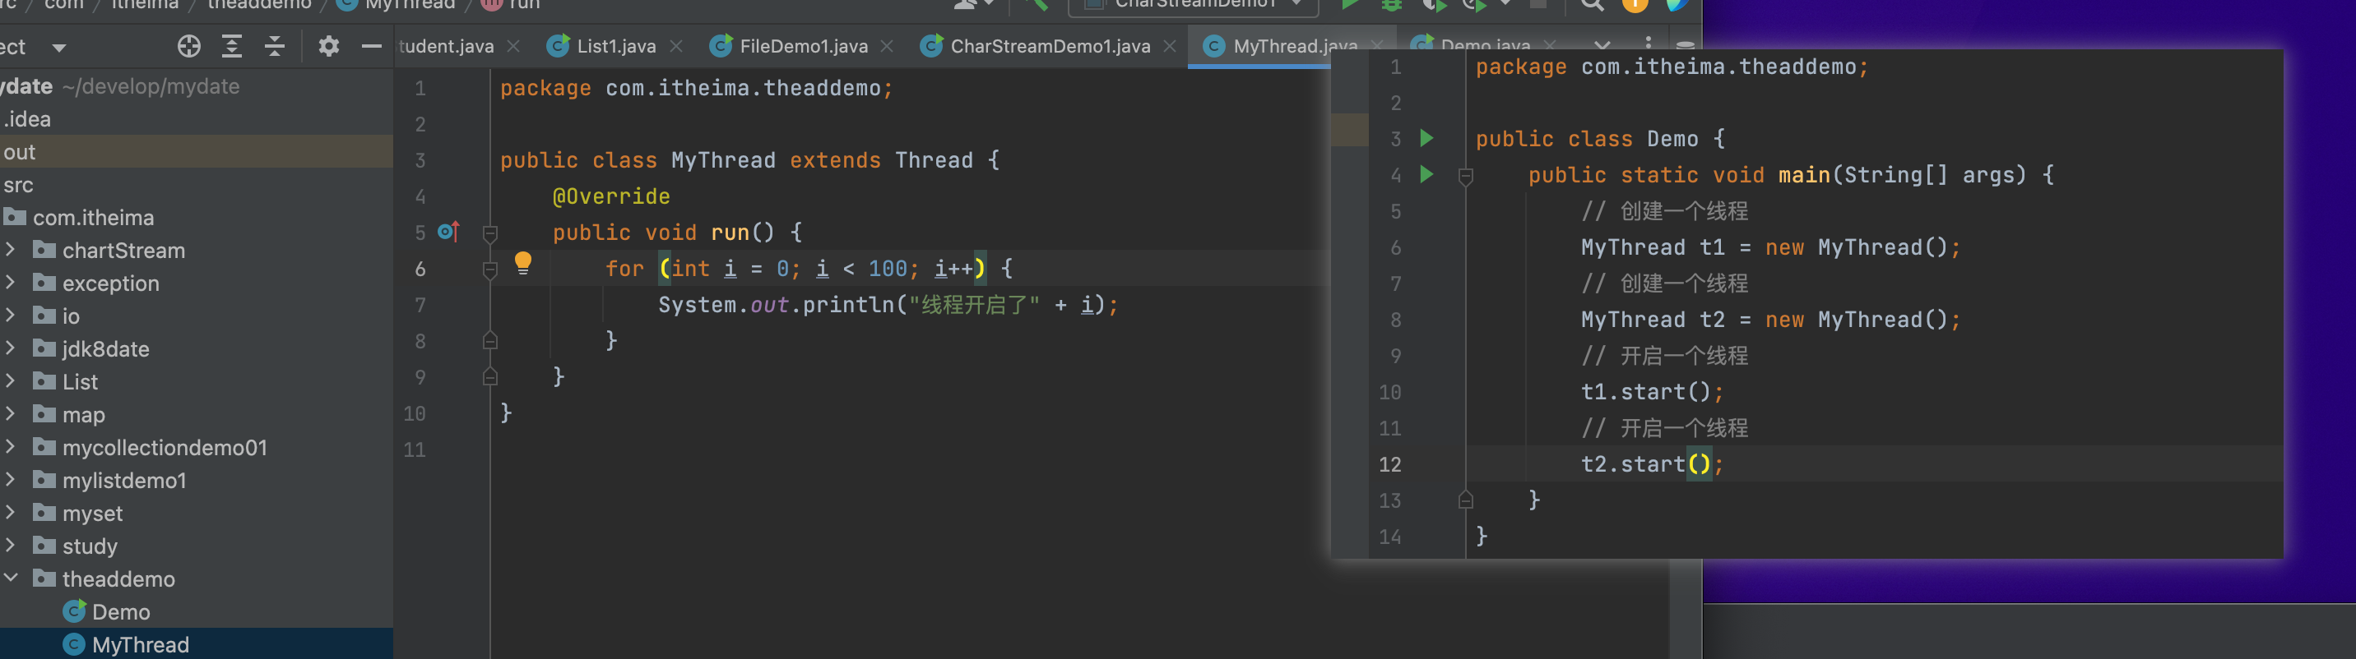Collapse the theaddemo folder
The image size is (2356, 659).
click(10, 578)
